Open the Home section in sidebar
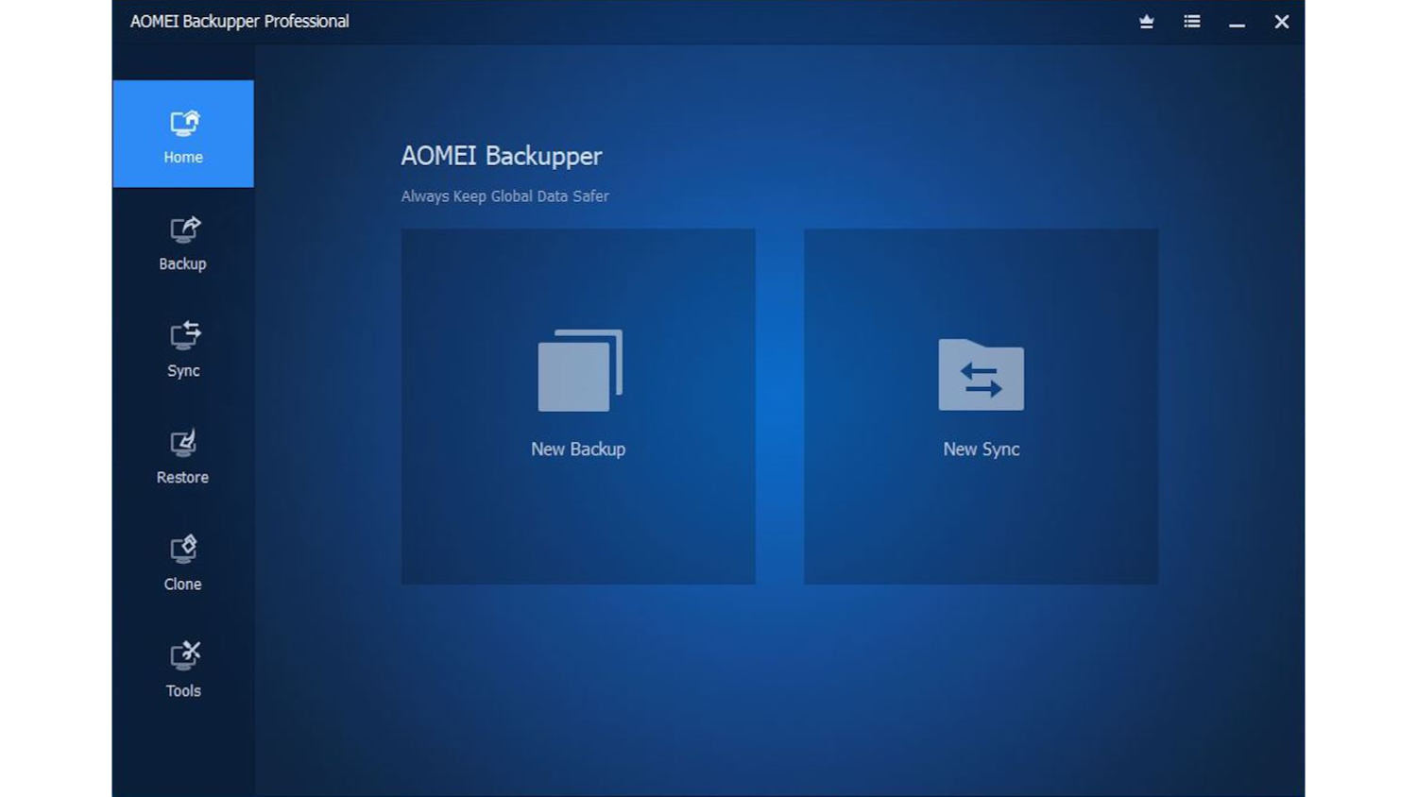 coord(183,134)
